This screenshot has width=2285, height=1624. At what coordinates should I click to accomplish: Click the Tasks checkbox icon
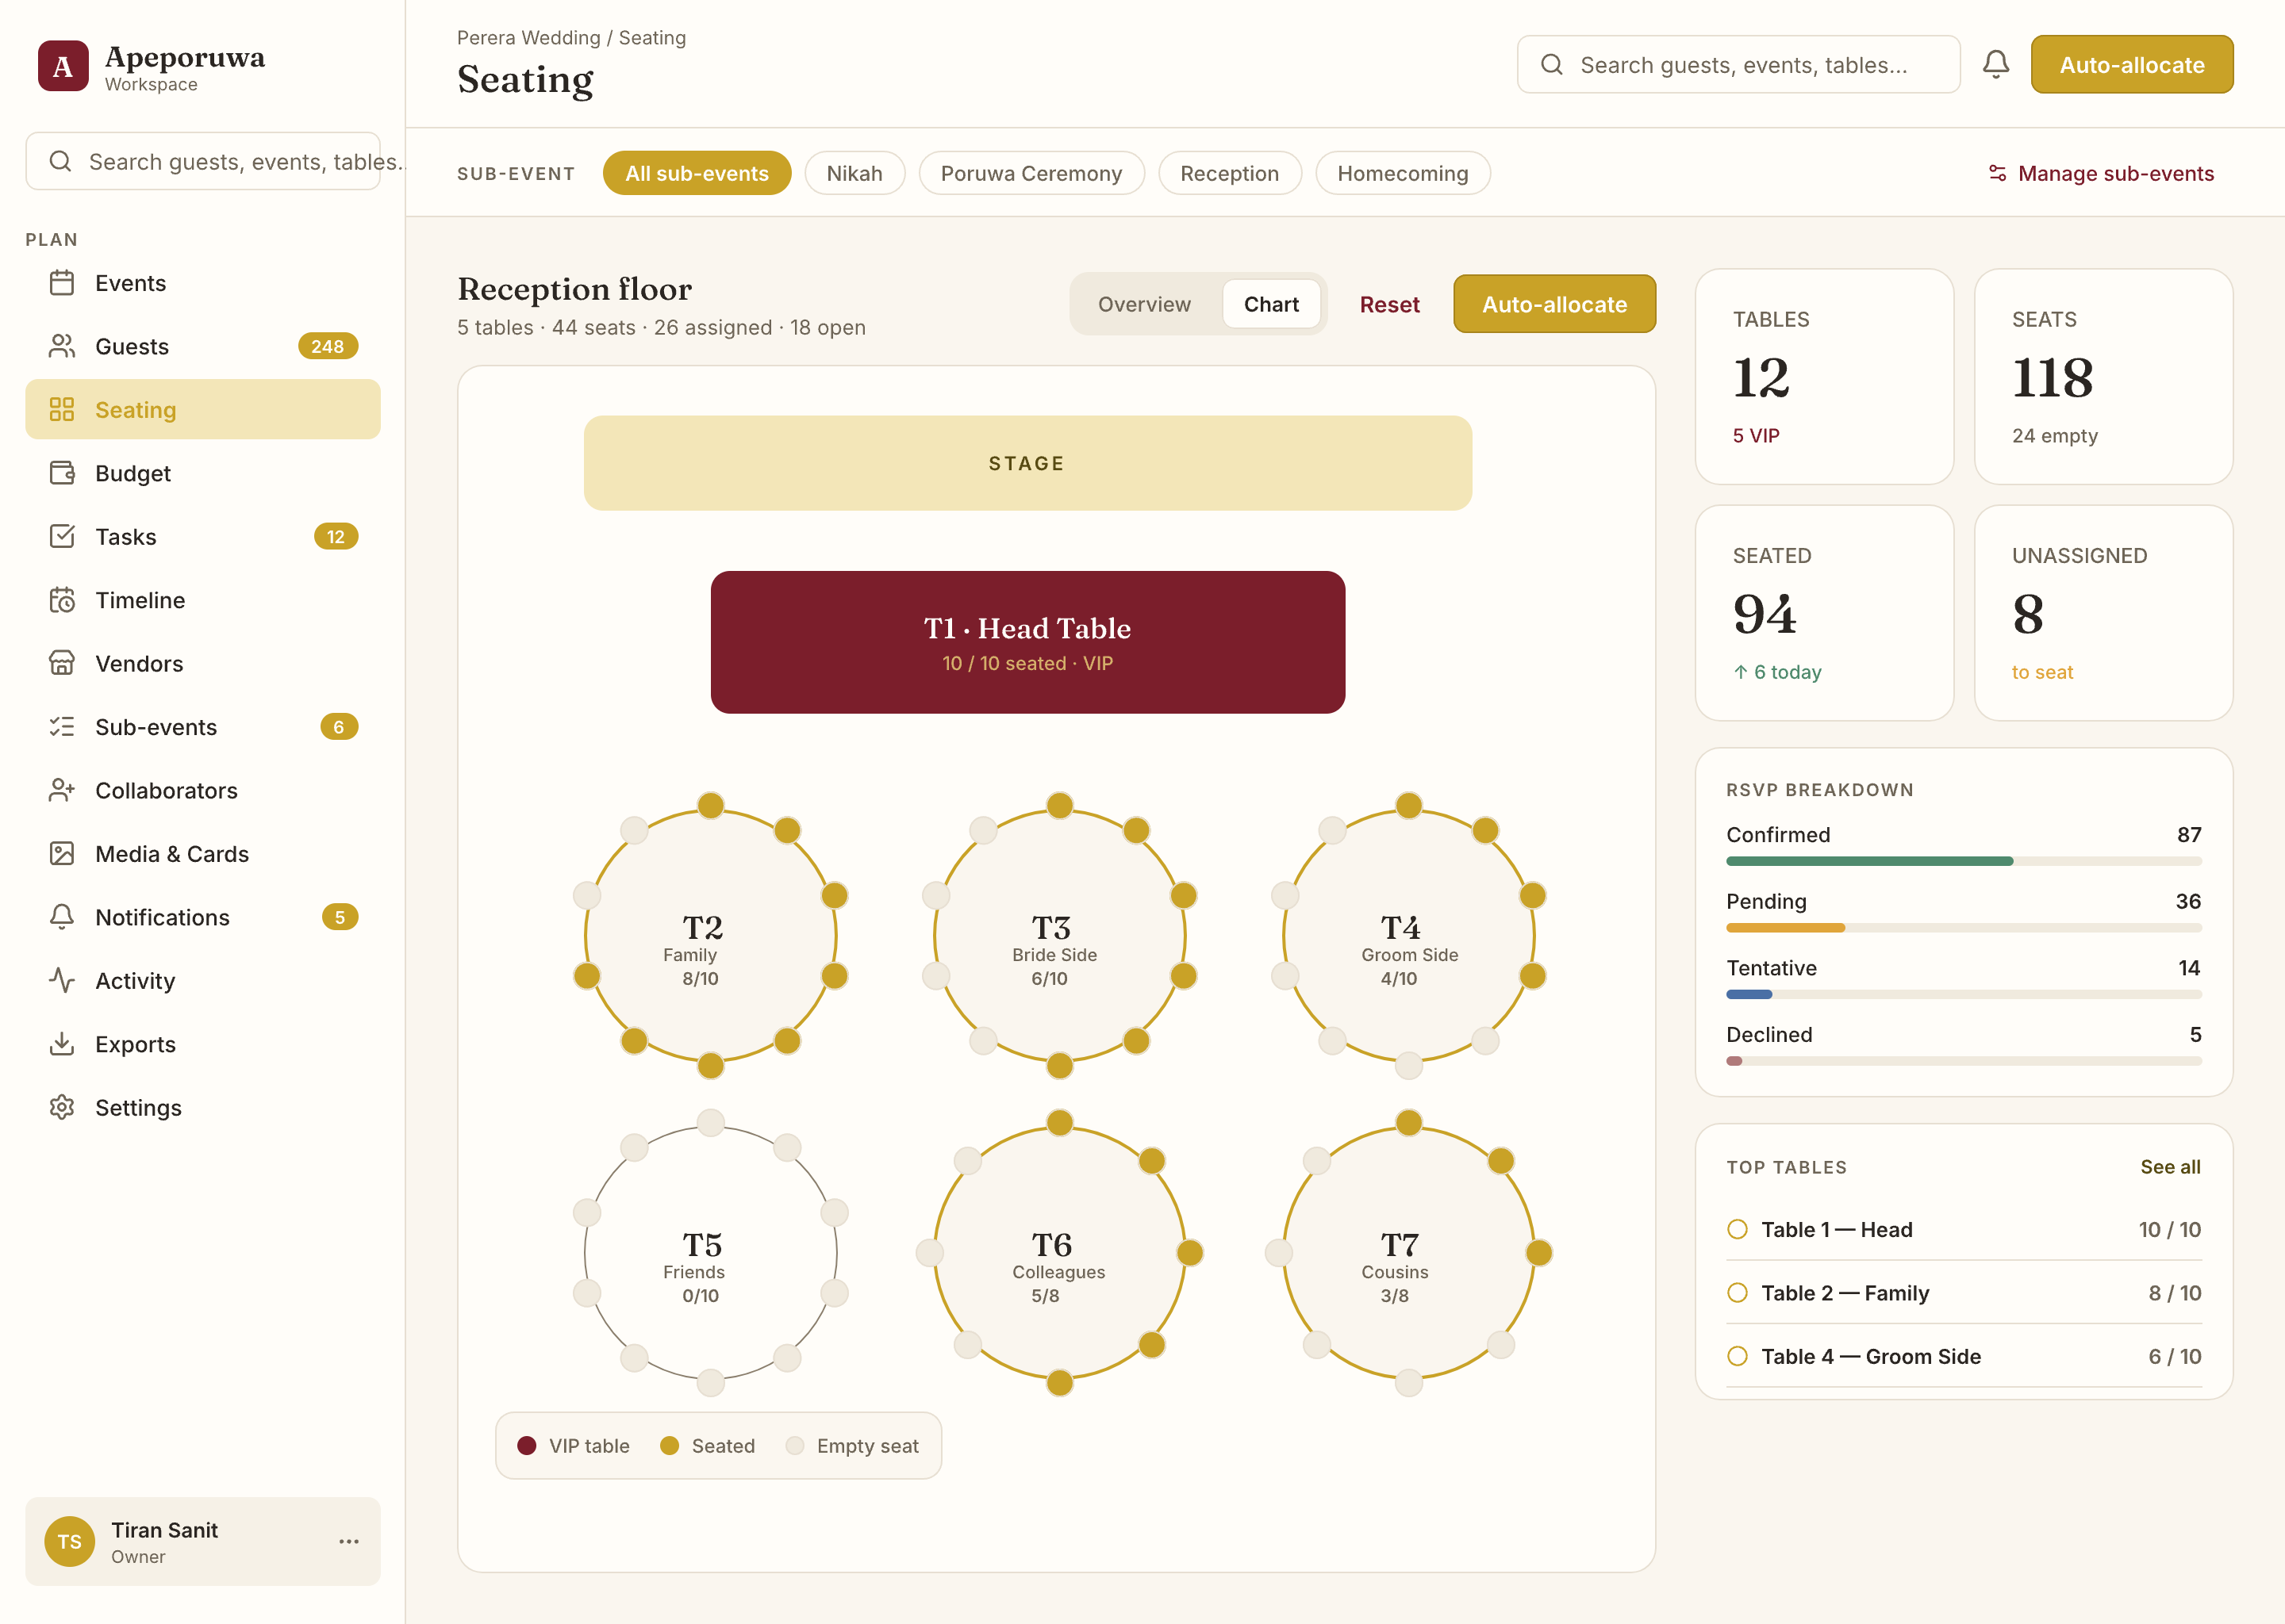click(62, 536)
